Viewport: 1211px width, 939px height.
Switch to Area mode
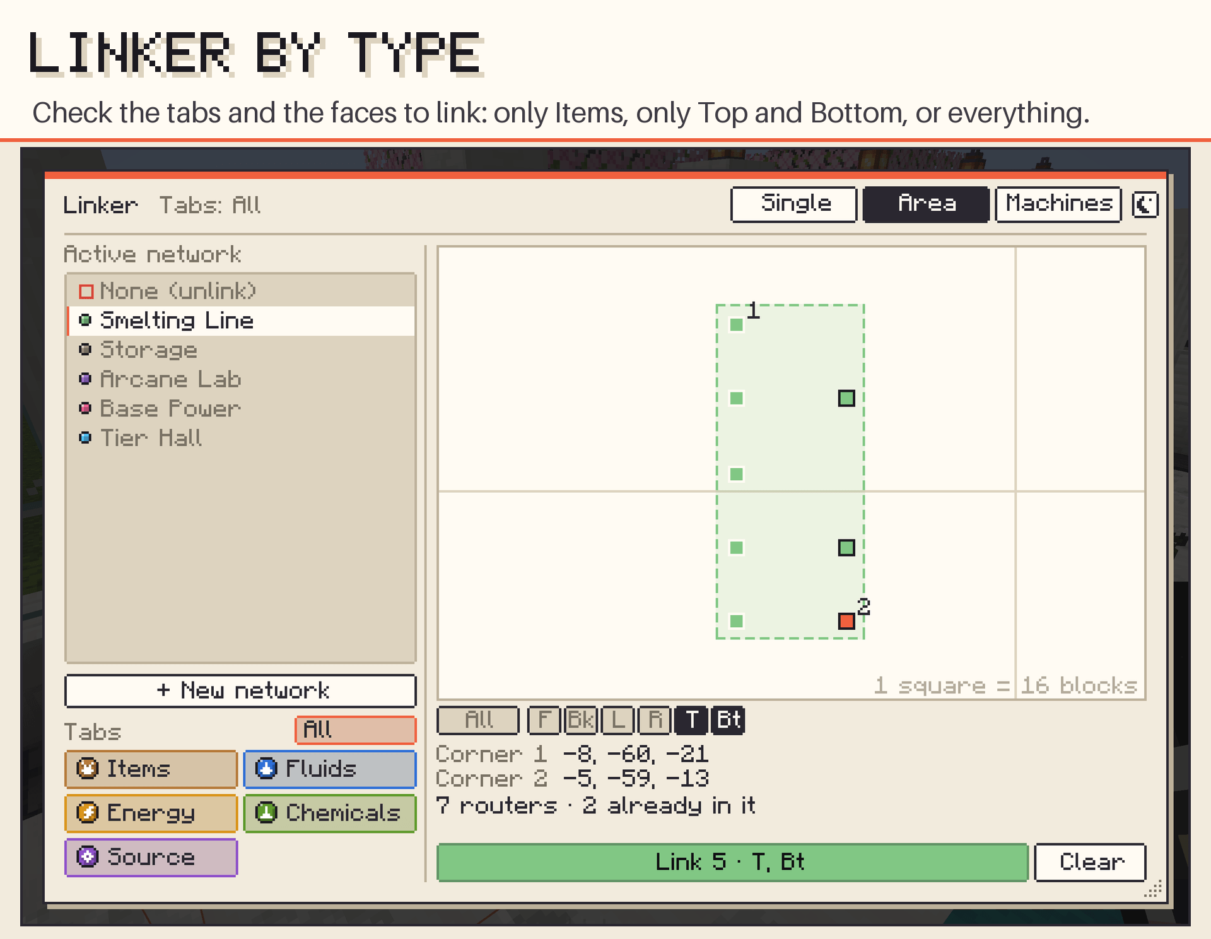(926, 204)
